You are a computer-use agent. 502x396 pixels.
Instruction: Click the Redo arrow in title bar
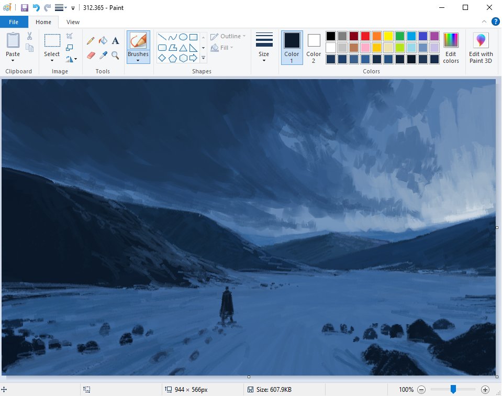[x=48, y=8]
